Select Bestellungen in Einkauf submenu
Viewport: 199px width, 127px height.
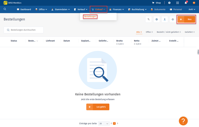pyautogui.click(x=90, y=17)
